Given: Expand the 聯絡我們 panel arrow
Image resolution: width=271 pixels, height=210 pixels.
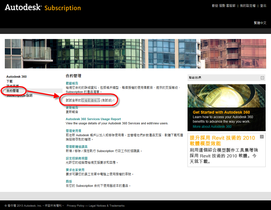Looking at the screenshot, I should 262,78.
